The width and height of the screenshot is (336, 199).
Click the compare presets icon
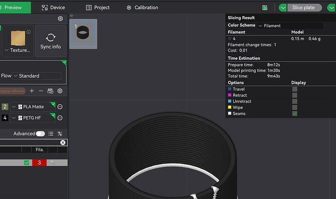click(x=60, y=134)
